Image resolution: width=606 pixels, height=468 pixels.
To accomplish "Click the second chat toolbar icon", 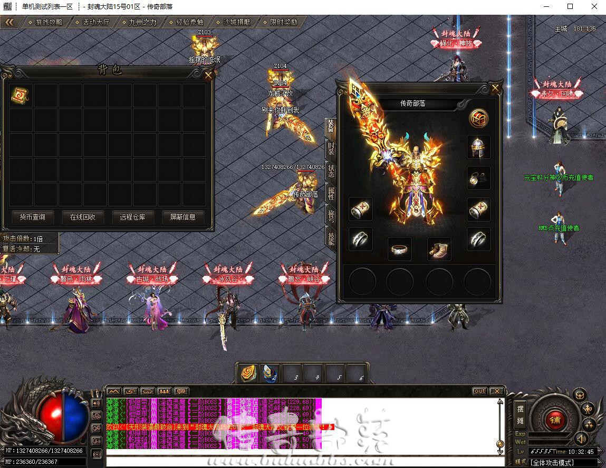I will pyautogui.click(x=131, y=391).
